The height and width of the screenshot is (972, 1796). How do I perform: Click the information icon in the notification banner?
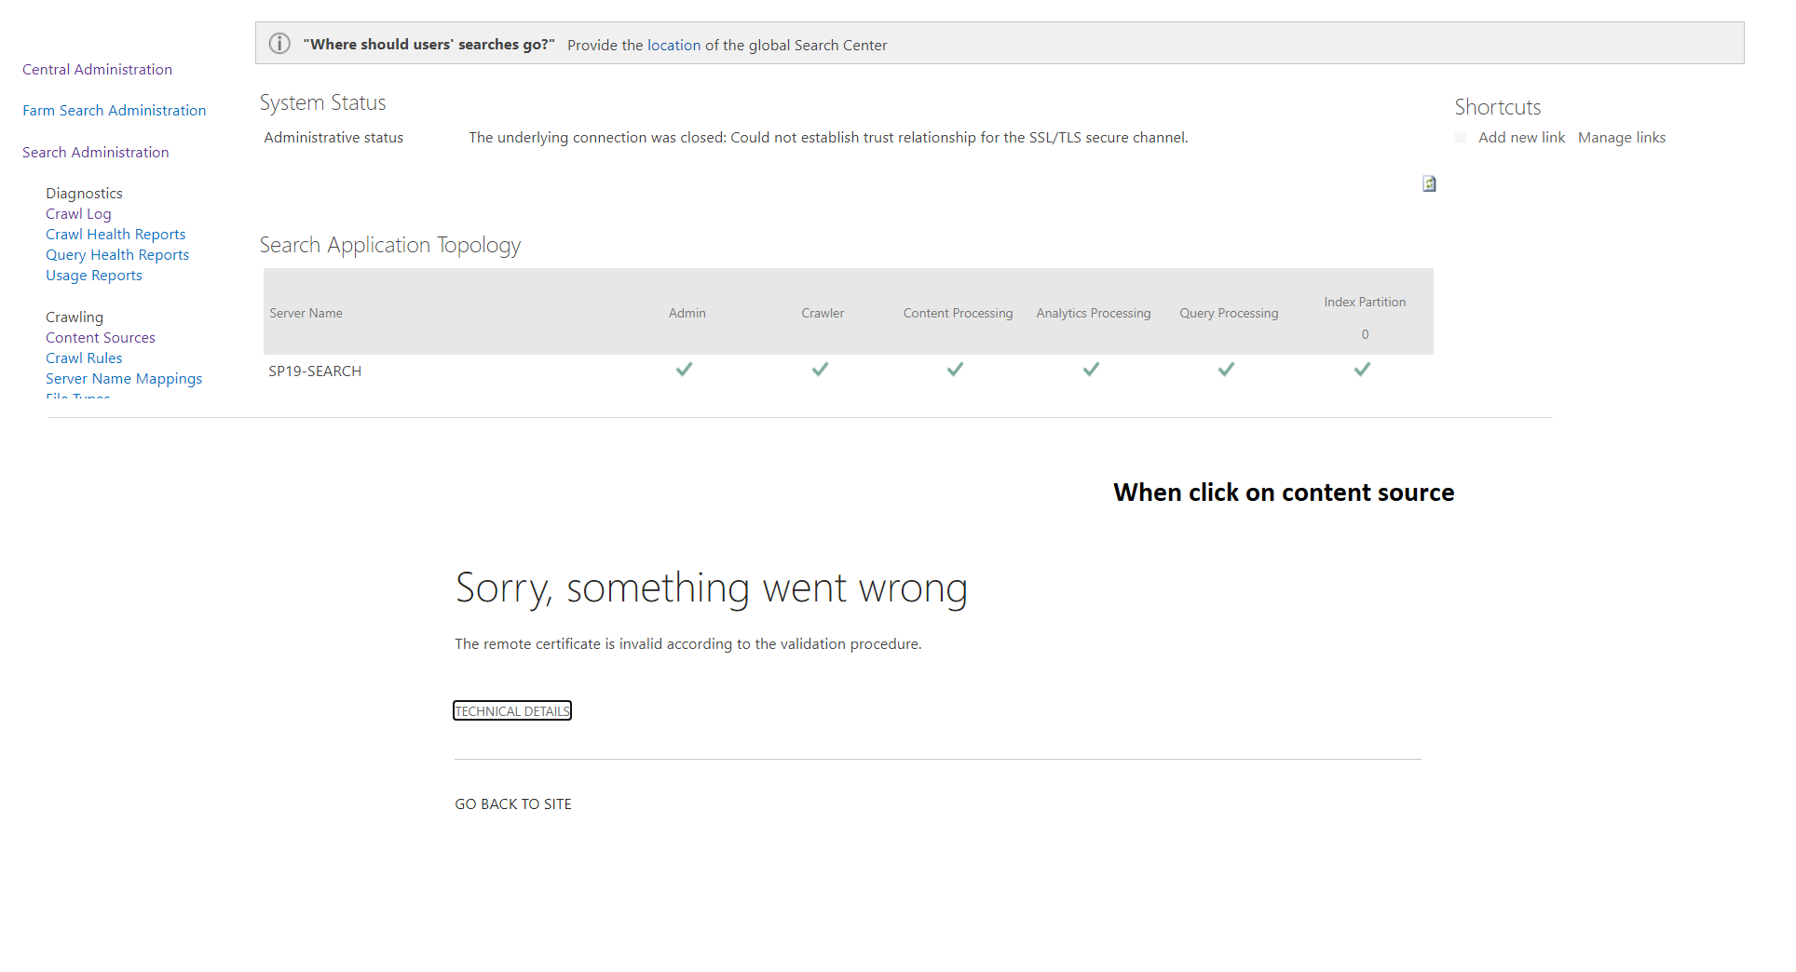[x=279, y=43]
